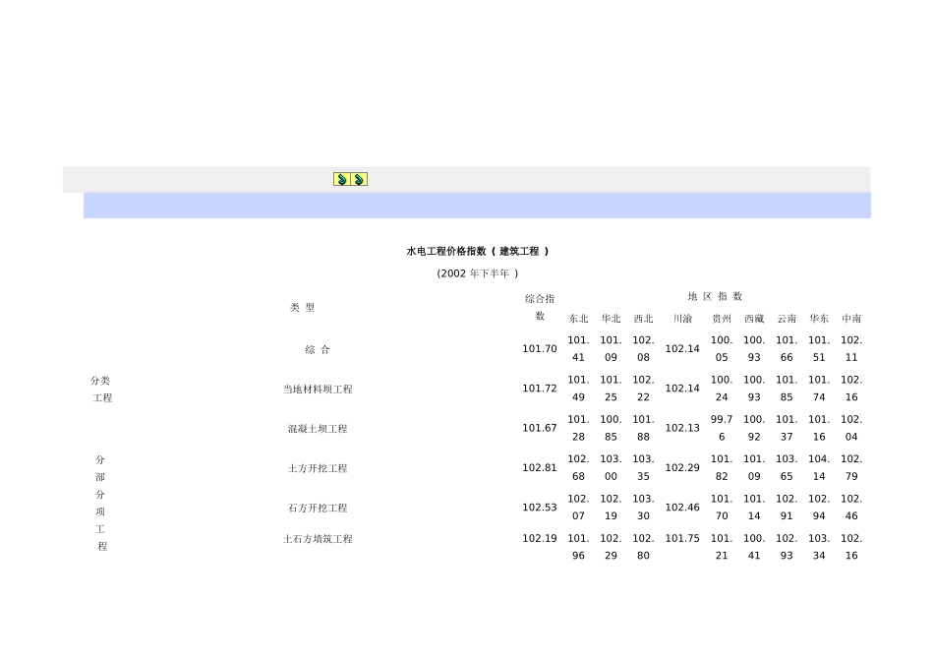Image resolution: width=934 pixels, height=661 pixels.
Task: Click 华东 value 104.14 in 土方开挖工程 row
Action: tap(819, 468)
